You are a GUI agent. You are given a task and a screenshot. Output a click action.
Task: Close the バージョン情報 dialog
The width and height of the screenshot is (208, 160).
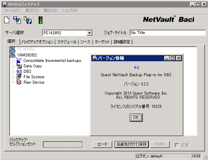pos(179,58)
